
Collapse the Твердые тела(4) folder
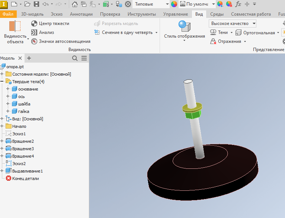click(x=2, y=81)
